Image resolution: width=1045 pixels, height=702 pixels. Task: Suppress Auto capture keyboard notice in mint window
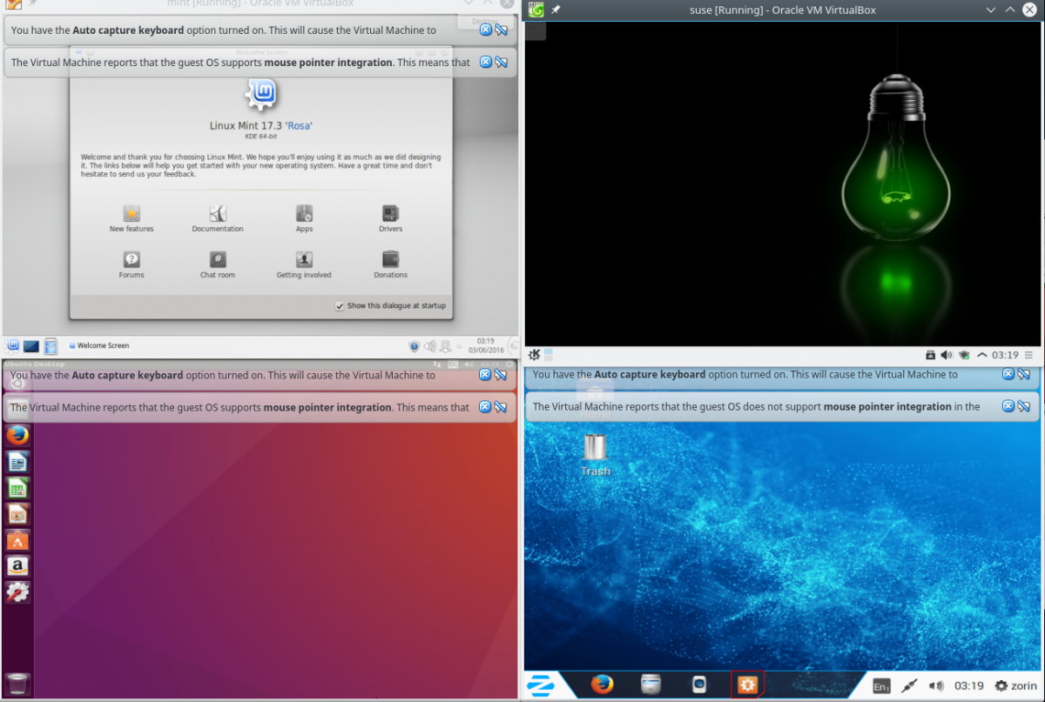(502, 30)
